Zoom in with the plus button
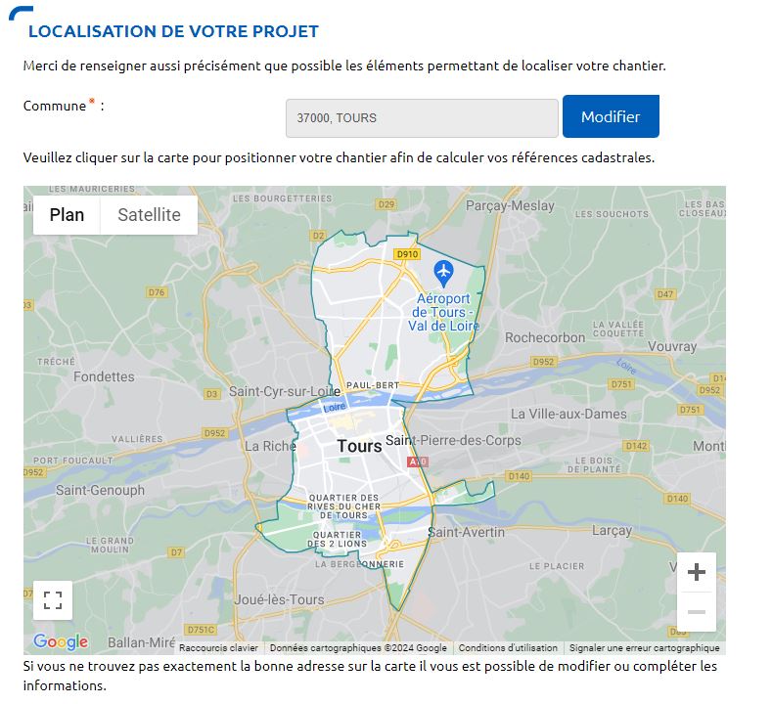This screenshot has height=704, width=772. (x=697, y=572)
